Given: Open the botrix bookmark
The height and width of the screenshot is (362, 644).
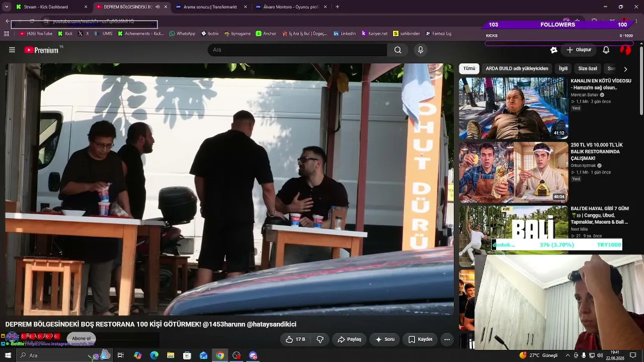Looking at the screenshot, I should click(210, 34).
